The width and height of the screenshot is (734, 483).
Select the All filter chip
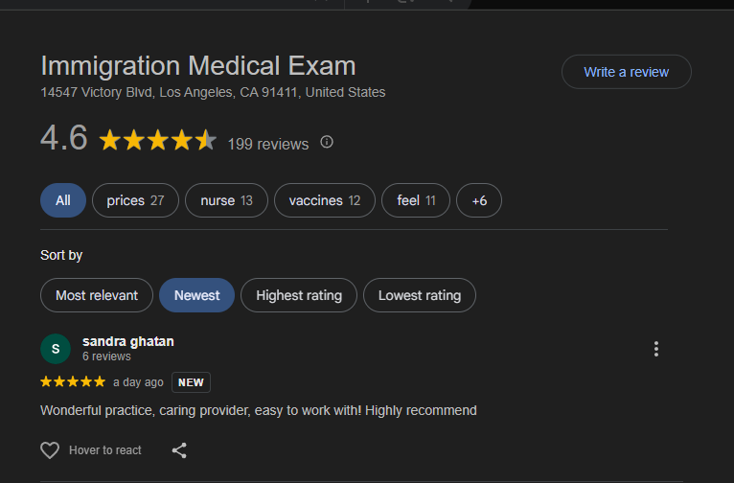point(63,200)
